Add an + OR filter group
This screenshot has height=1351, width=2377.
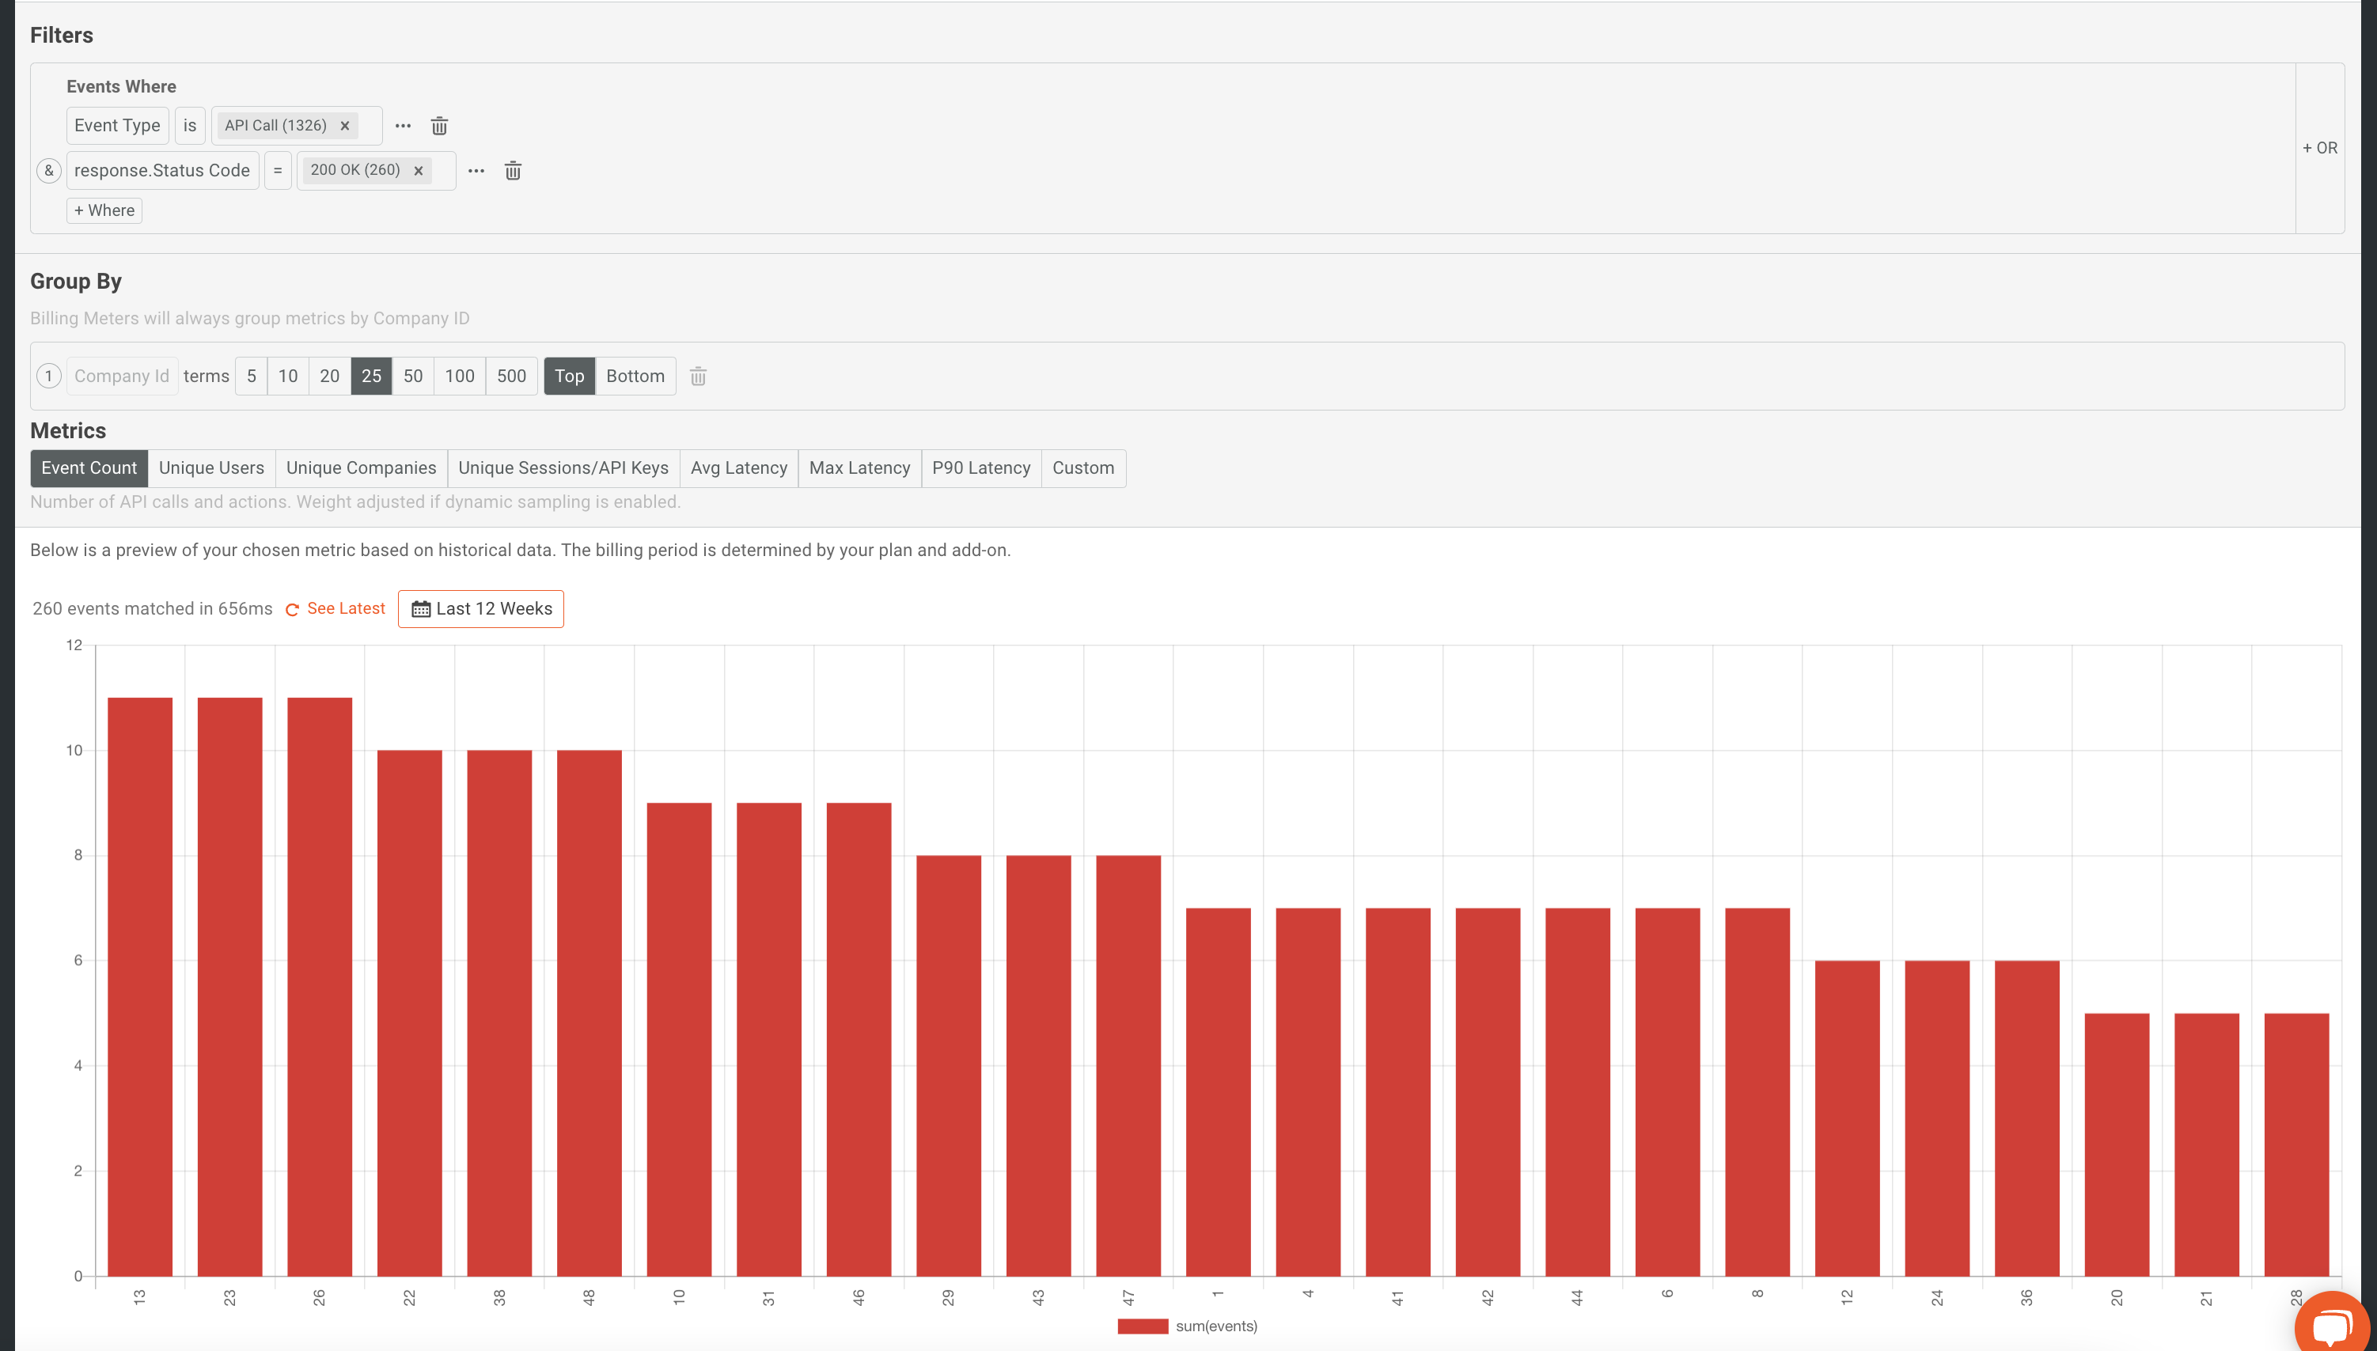point(2319,148)
